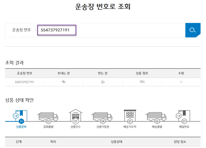
Task: Click the 기타 product info cell
Action: pos(142,82)
